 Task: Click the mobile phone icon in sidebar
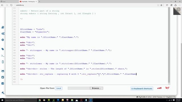(3, 62)
